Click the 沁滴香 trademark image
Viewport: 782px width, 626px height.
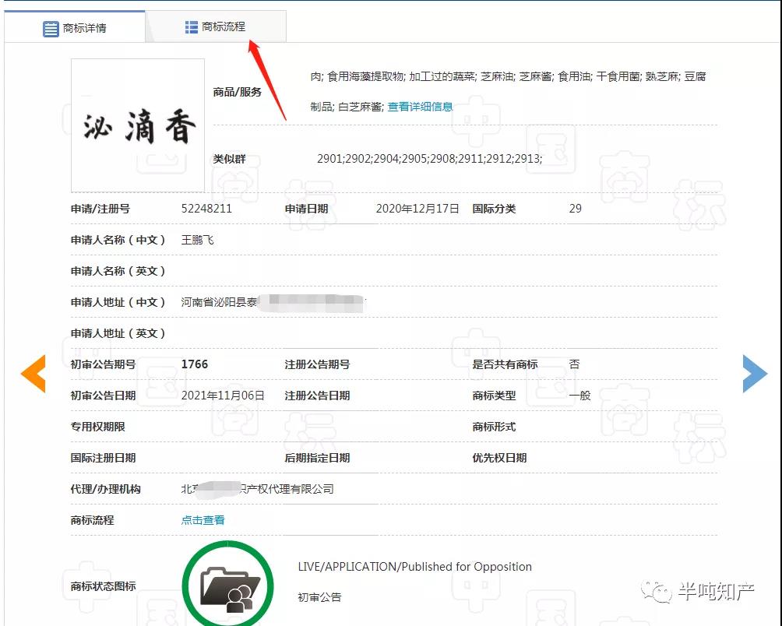click(x=138, y=125)
